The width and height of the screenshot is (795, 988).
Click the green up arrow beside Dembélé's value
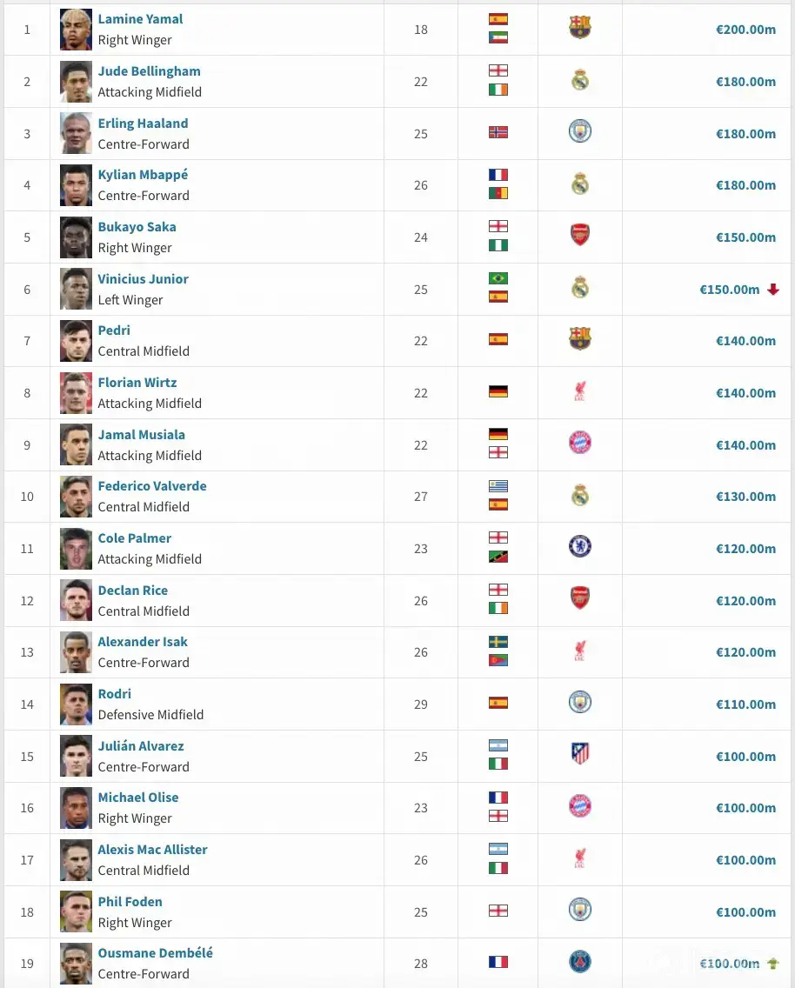(x=772, y=964)
